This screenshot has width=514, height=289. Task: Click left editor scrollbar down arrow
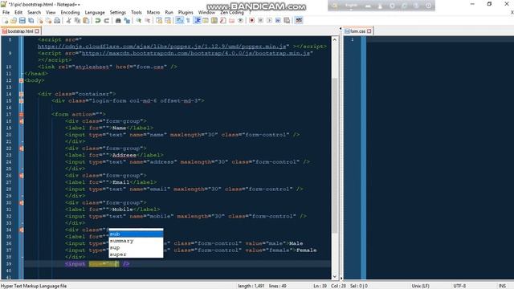click(x=335, y=276)
